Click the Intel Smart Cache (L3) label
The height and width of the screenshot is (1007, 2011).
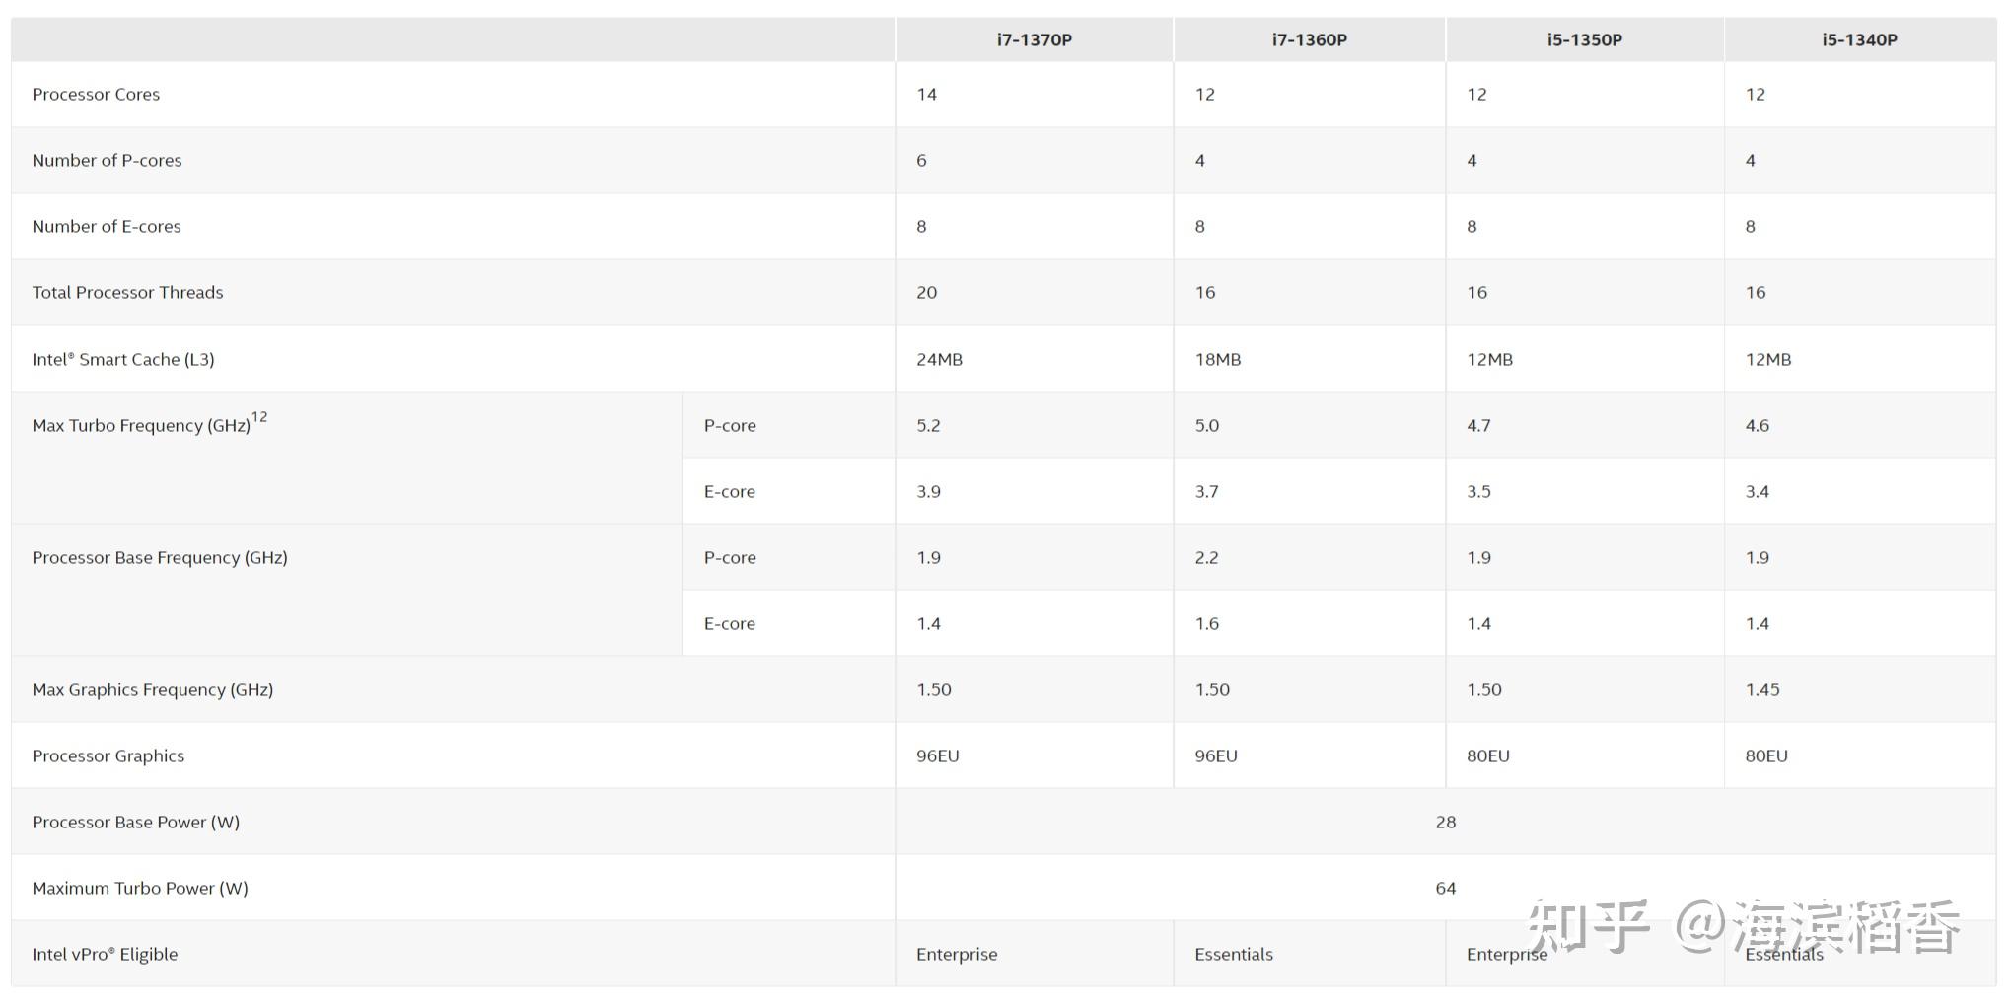point(122,360)
